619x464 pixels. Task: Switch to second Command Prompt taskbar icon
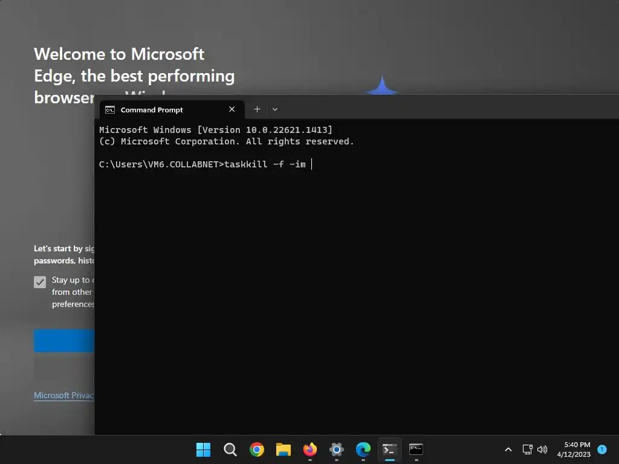click(x=416, y=449)
